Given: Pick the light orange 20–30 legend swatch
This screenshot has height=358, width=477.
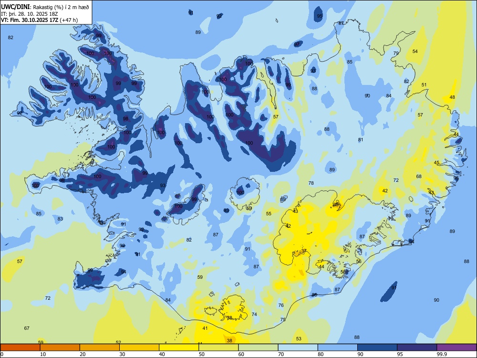Looking at the screenshot, I should pos(100,347).
